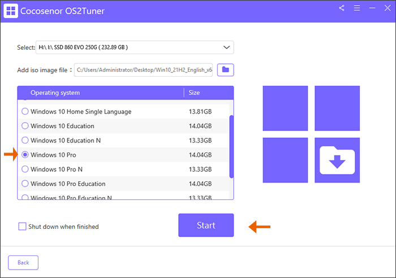Click the Operating system column header

tap(55, 93)
